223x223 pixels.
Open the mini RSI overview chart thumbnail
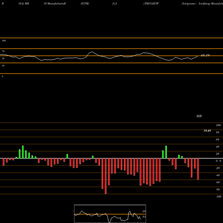tap(110, 214)
